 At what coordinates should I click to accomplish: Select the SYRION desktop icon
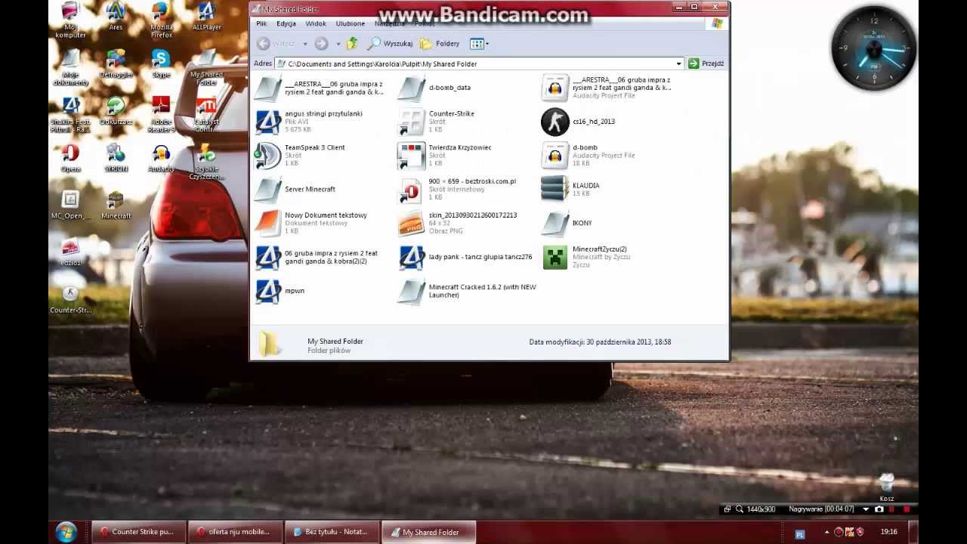point(116,158)
